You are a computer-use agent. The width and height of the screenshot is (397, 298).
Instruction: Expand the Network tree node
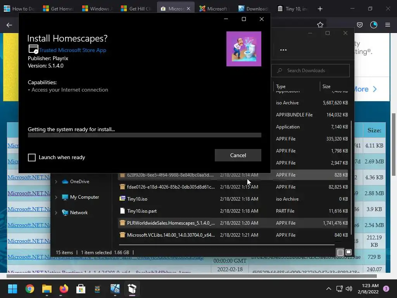coord(56,213)
